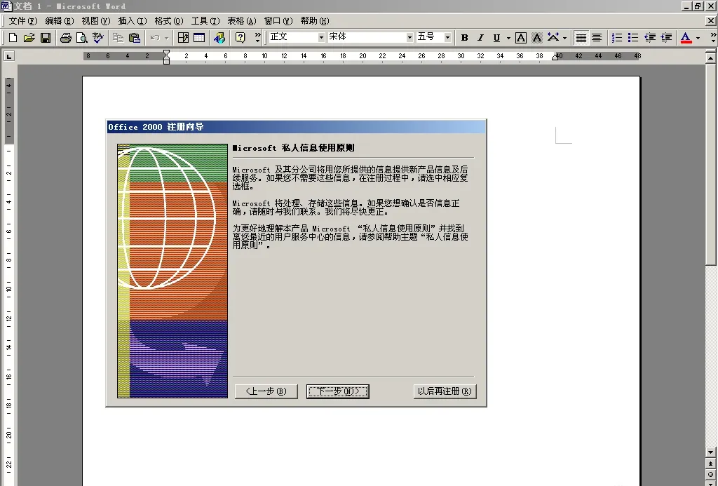Launch the Office Assistant help icon
This screenshot has height=486, width=718.
240,38
